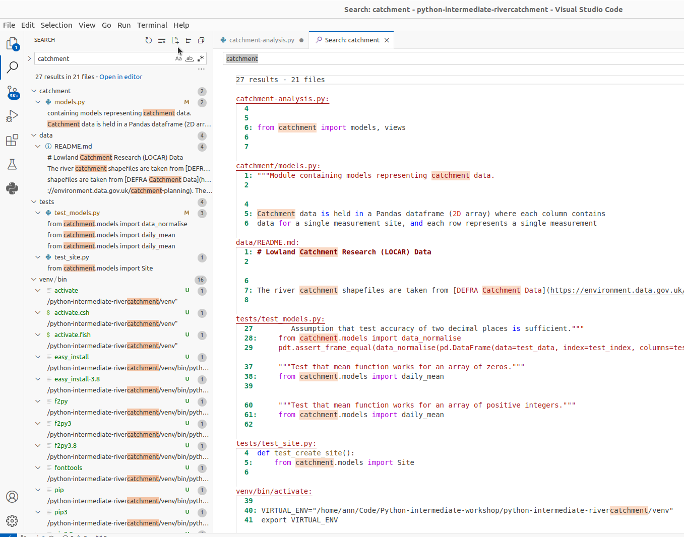Viewport: 684px width, 537px height.
Task: Open venv/bin/activate: heading in results editor
Action: (274, 491)
